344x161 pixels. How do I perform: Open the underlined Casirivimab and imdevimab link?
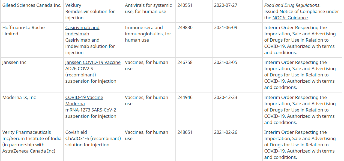(x=82, y=30)
